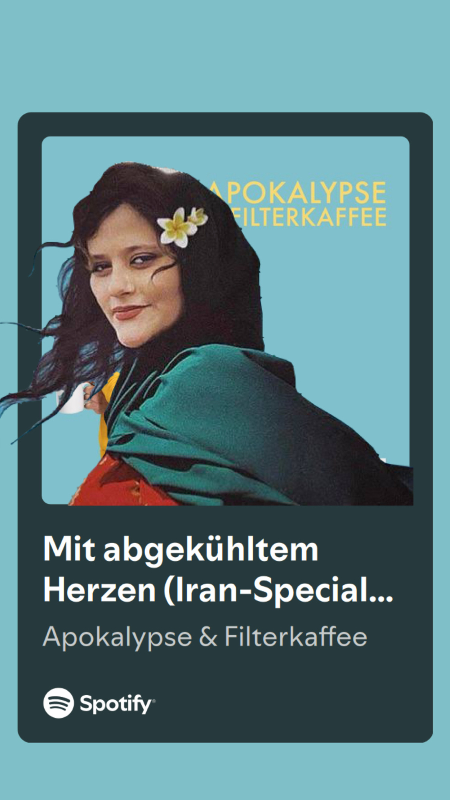
Task: Click yellow APOKALYPSE text on cover
Action: click(298, 192)
